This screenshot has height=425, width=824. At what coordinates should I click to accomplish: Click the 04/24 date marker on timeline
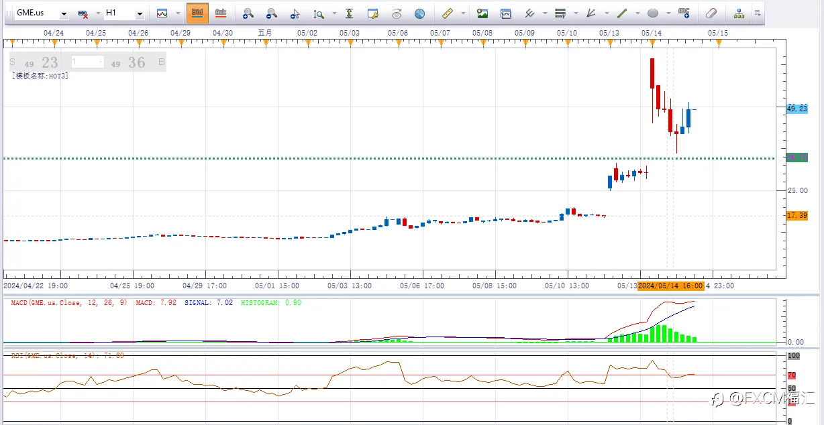tap(54, 33)
